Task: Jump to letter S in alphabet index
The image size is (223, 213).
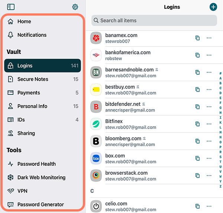Action: (220, 157)
